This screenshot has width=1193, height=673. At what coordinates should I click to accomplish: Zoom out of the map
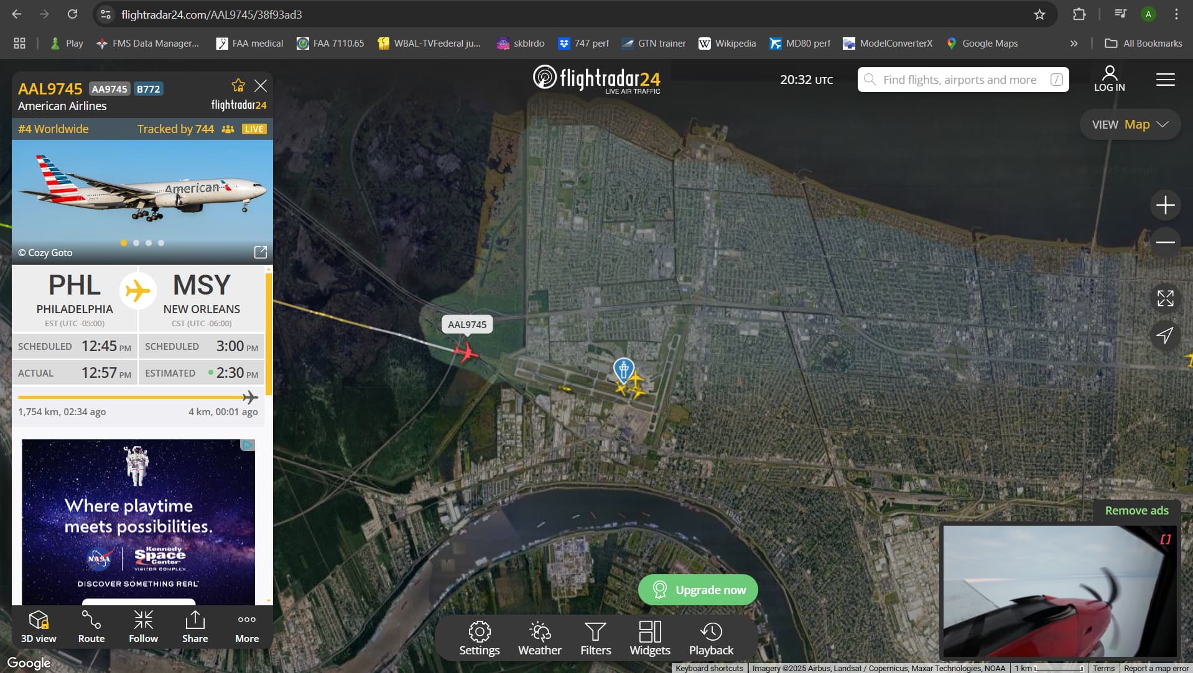1165,242
